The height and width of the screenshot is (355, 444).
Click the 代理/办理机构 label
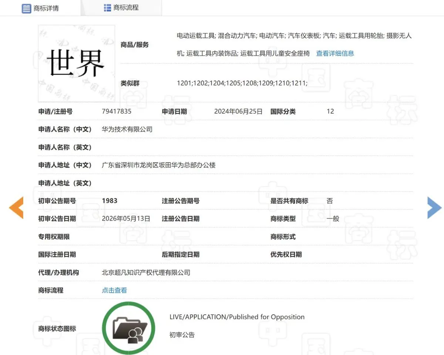[58, 273]
